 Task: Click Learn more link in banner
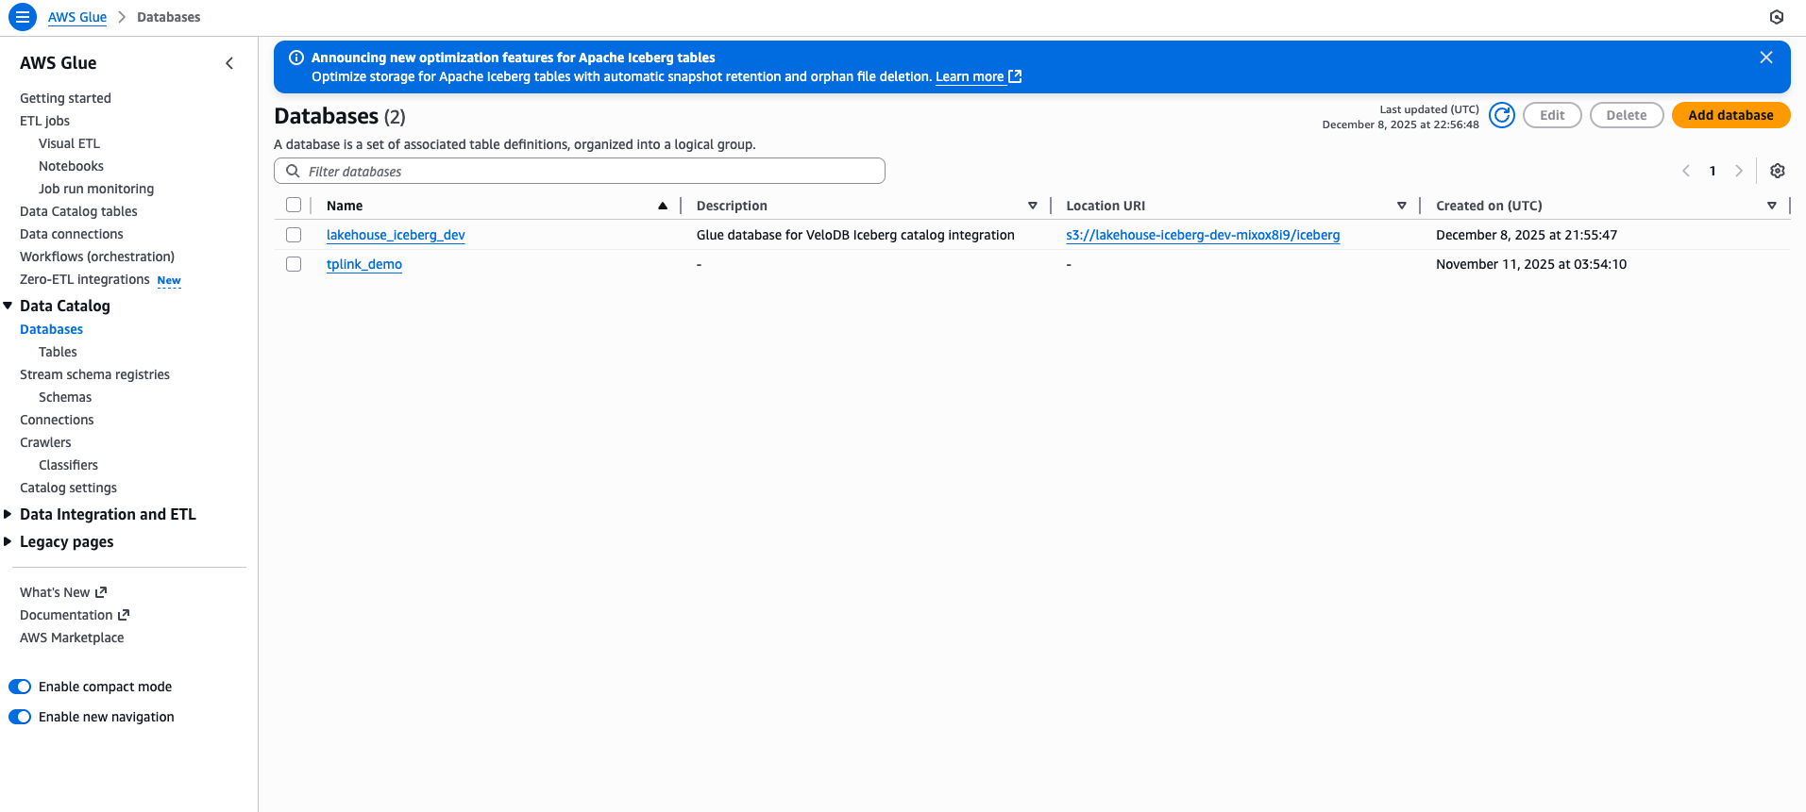(x=970, y=76)
